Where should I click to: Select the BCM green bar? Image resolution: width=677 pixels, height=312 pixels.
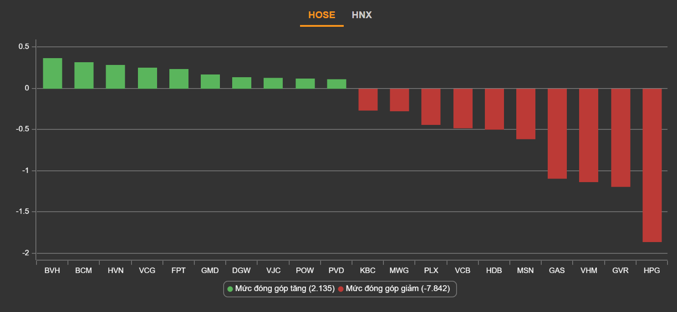point(84,75)
